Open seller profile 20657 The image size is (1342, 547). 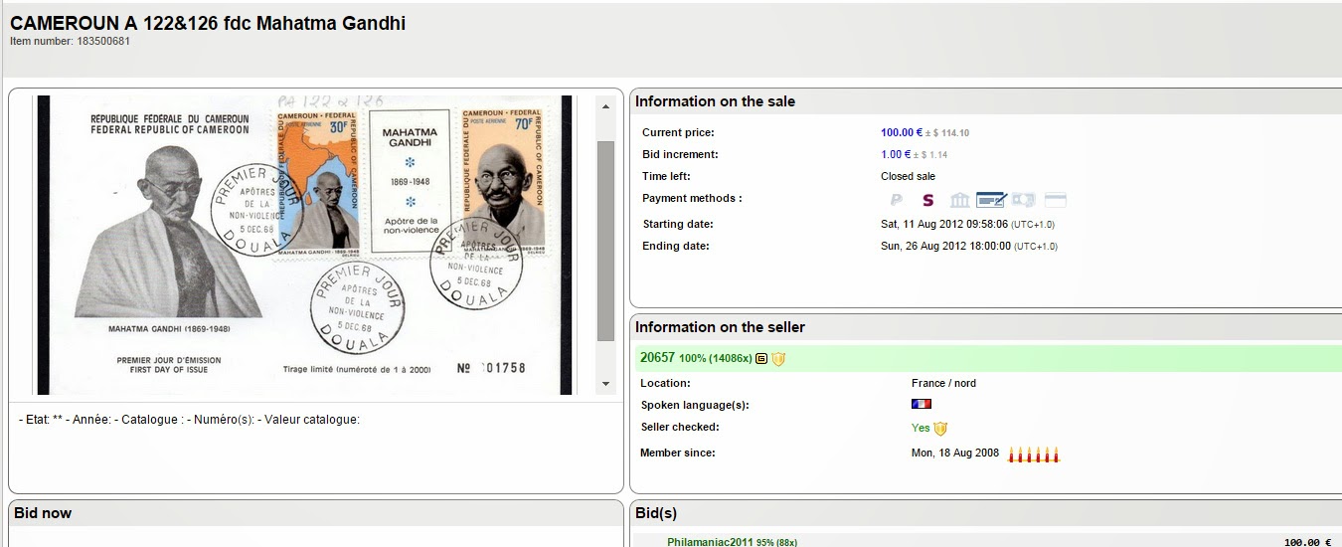pyautogui.click(x=657, y=358)
